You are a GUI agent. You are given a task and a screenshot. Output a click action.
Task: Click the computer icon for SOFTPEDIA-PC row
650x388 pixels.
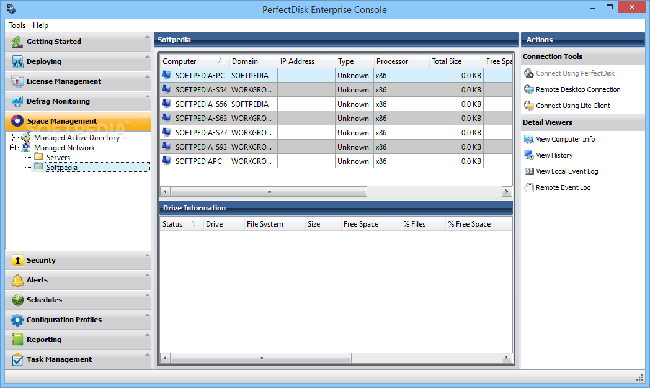167,75
